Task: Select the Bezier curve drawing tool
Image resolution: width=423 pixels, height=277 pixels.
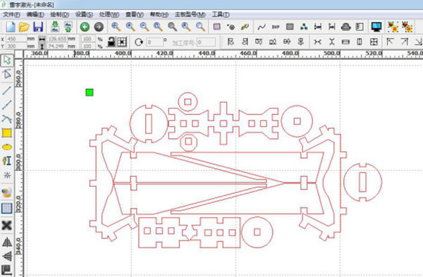Action: coord(7,119)
